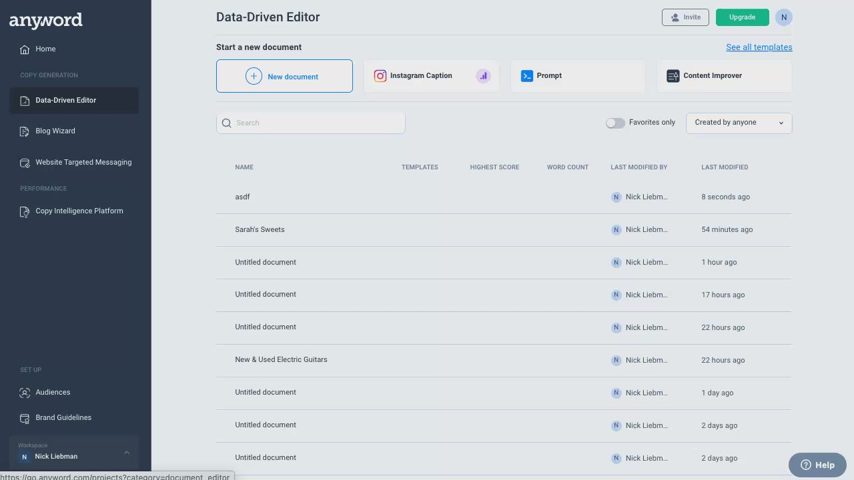The width and height of the screenshot is (854, 480).
Task: Open the Help widget
Action: [x=817, y=465]
